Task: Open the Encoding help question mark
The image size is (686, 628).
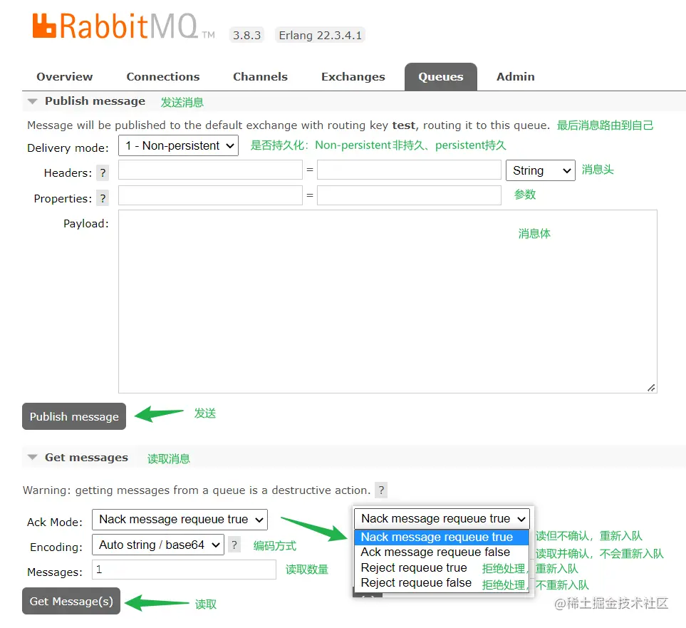Action: point(234,545)
